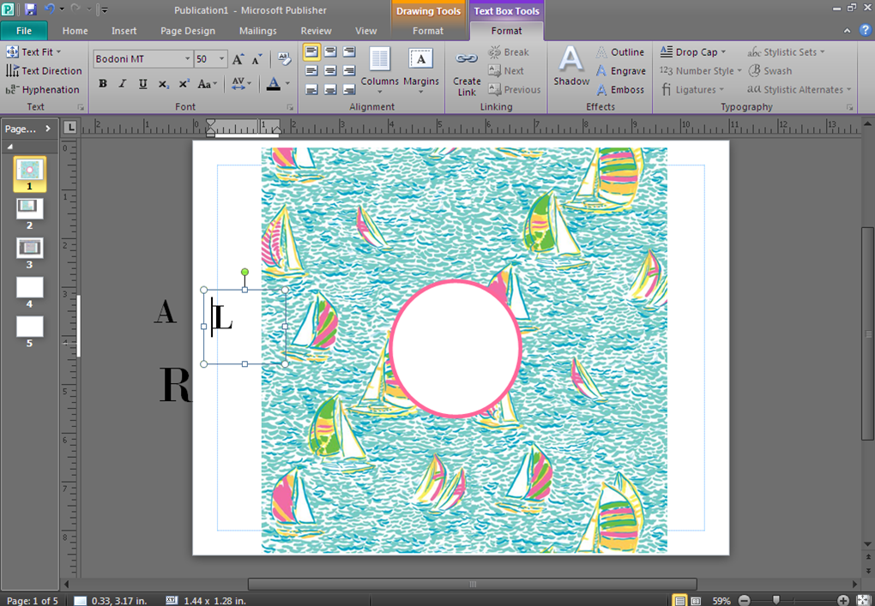Click the zoom in plus icon

click(843, 600)
